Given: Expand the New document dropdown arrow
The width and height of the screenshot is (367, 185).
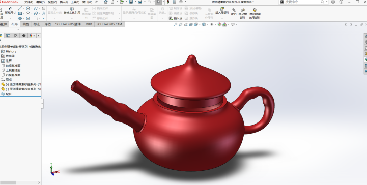Looking at the screenshot, I should point(117,2).
